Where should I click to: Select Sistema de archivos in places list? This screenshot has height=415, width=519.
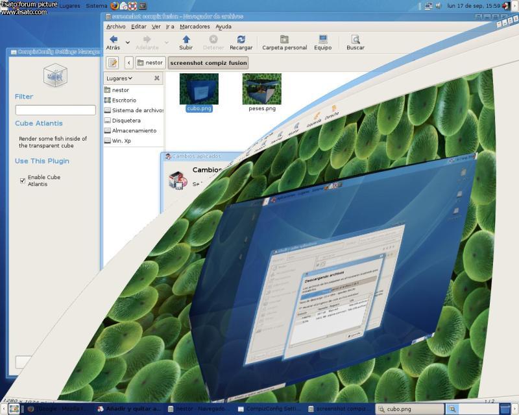coord(134,110)
